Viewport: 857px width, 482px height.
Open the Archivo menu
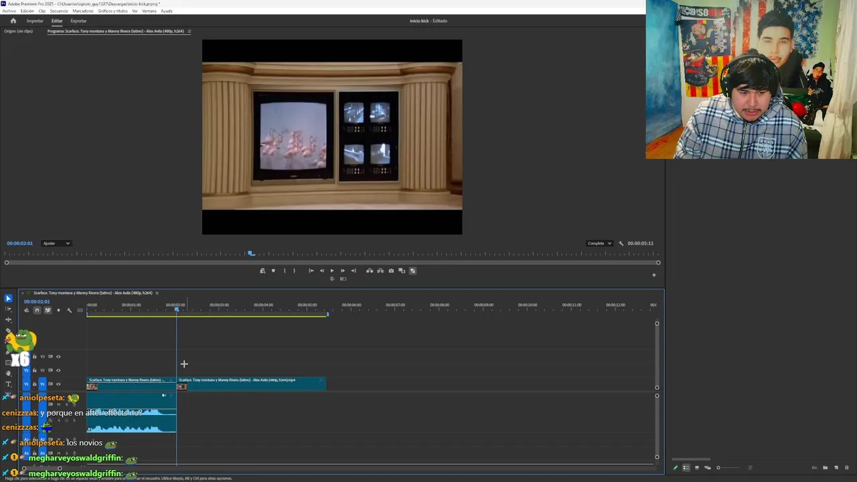[9, 11]
